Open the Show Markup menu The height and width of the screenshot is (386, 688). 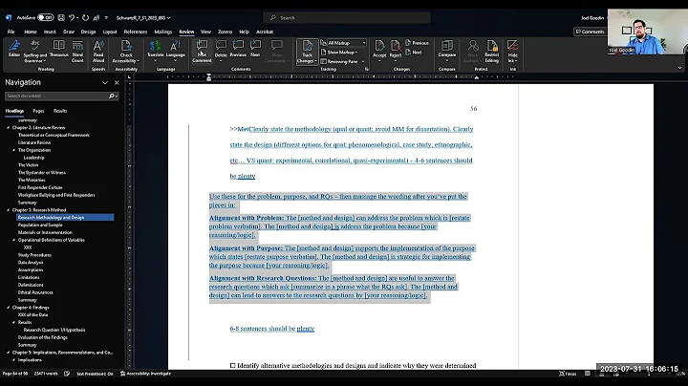coord(339,53)
